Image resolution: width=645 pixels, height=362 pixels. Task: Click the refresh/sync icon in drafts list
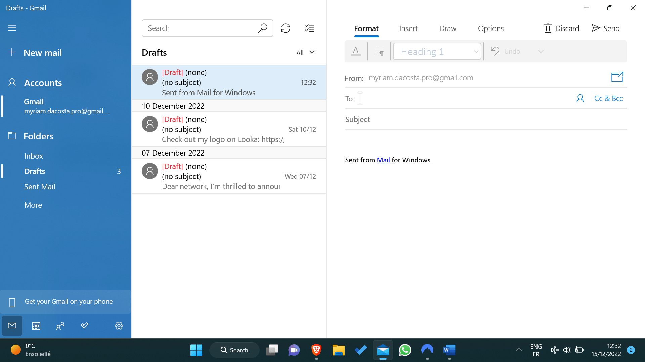point(286,27)
